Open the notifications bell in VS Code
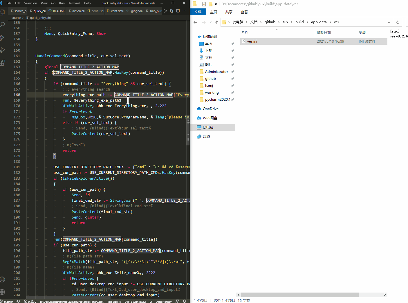The height and width of the screenshot is (303, 408). pos(184,301)
